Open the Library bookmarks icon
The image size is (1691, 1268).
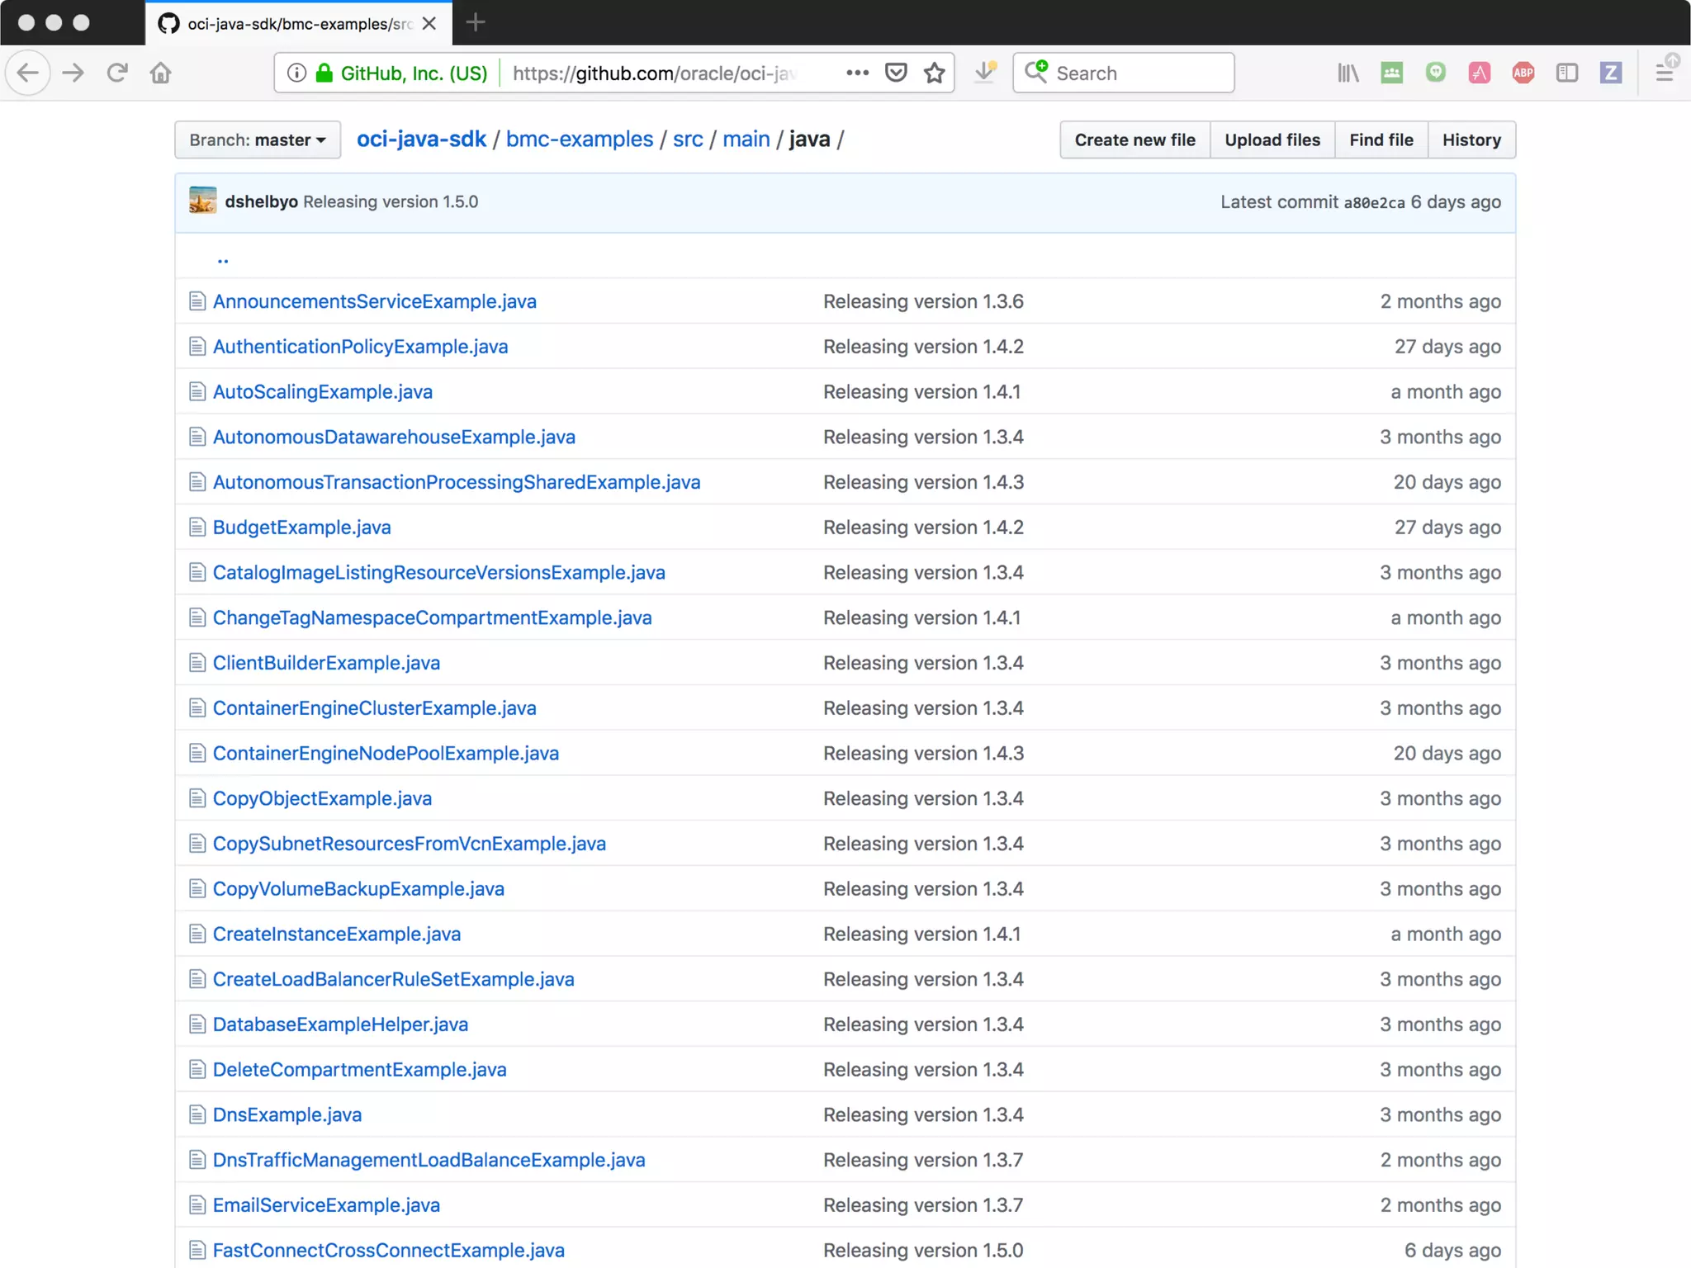coord(1348,73)
